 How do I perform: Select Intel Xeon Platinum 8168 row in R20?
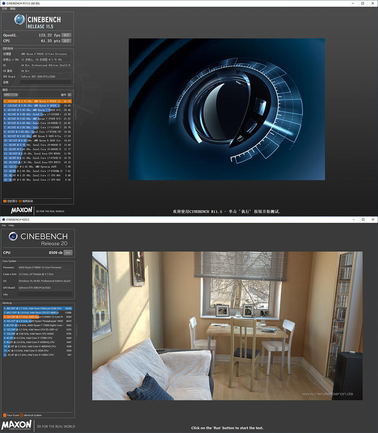38,308
